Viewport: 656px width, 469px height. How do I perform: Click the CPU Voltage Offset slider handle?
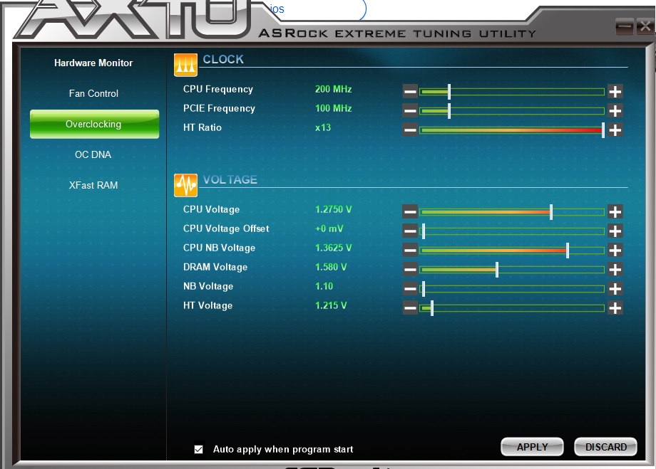click(424, 231)
